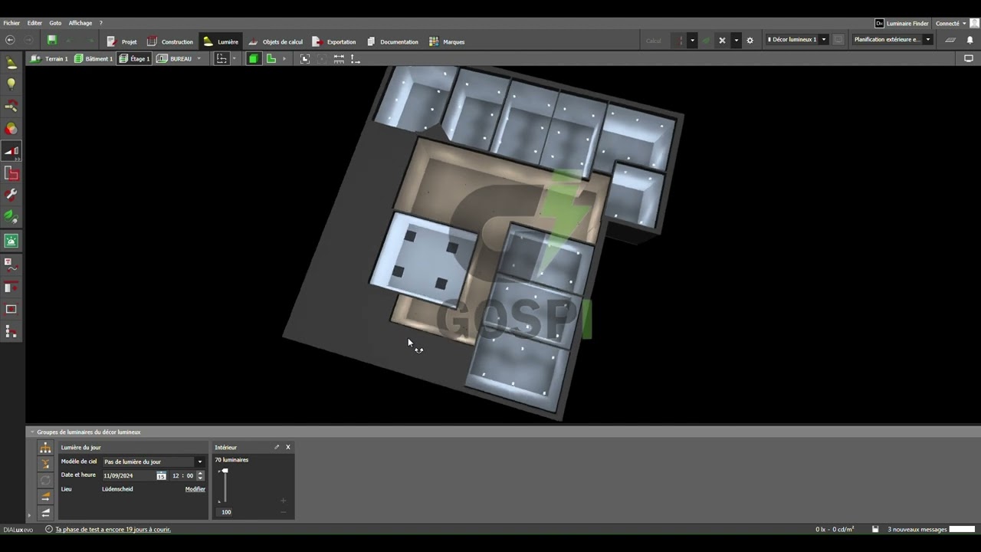Open the Documentation tab
981x552 pixels.
tap(392, 41)
